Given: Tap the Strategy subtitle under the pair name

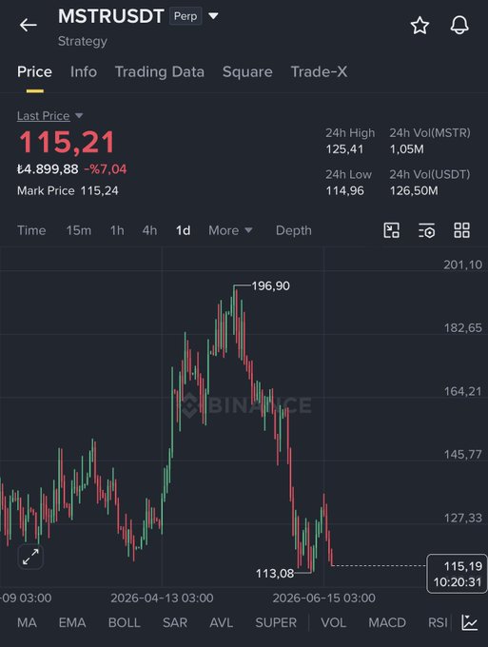Looking at the screenshot, I should (83, 41).
